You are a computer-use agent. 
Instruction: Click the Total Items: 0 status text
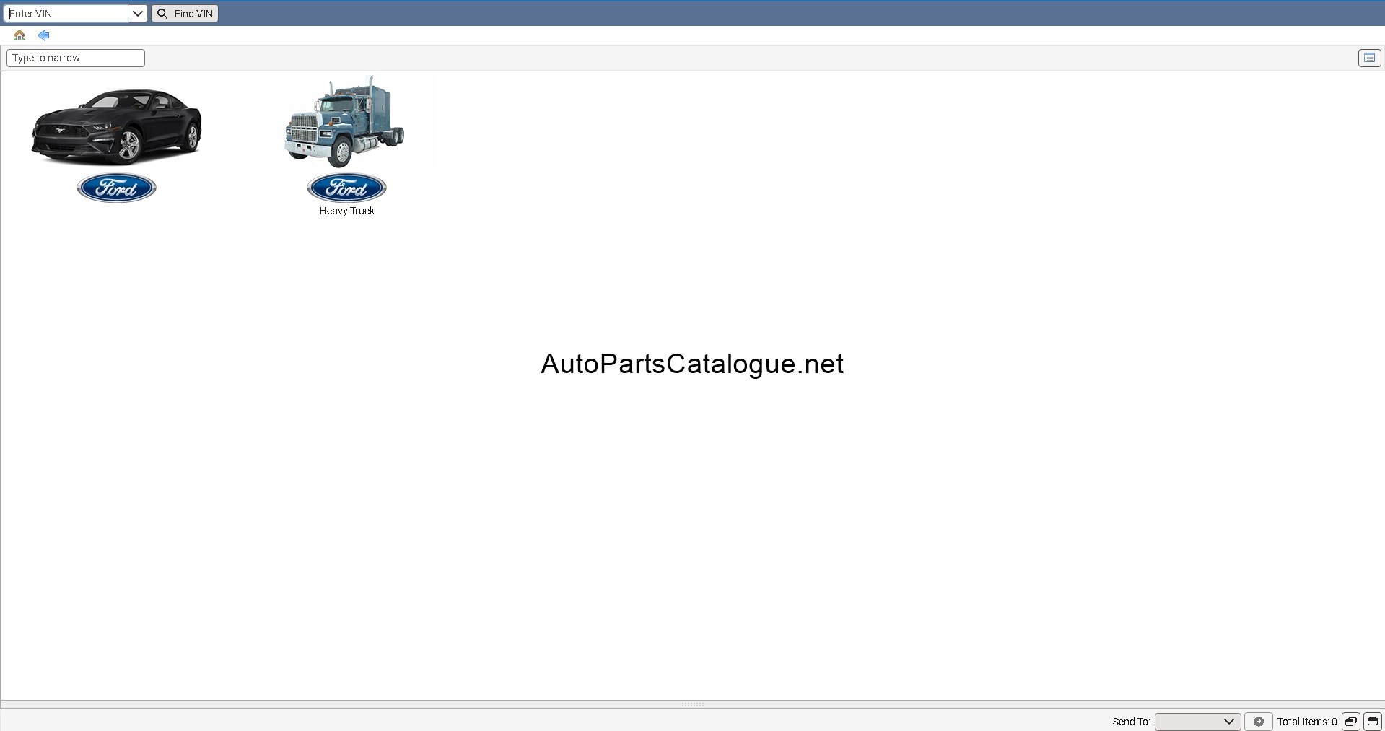pos(1307,722)
